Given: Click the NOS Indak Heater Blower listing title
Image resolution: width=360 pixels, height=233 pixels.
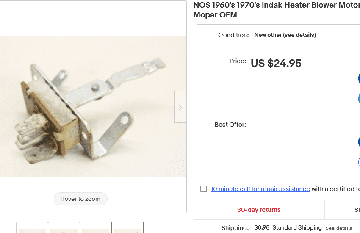Looking at the screenshot, I should [x=276, y=10].
